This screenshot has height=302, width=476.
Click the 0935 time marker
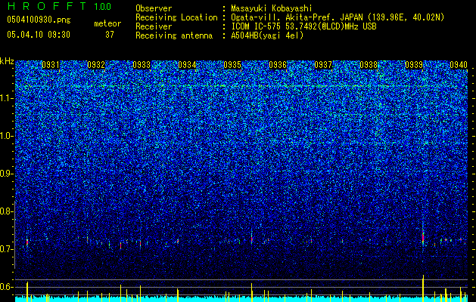(x=232, y=65)
